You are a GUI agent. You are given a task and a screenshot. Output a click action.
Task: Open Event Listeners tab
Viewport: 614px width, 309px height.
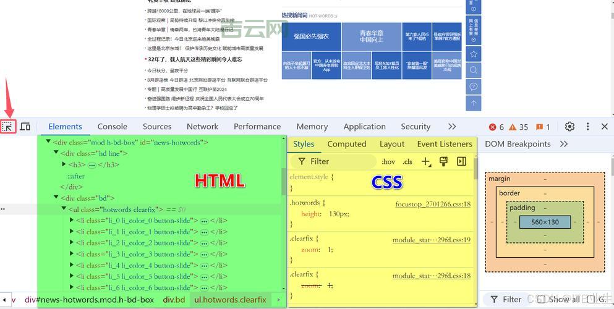[445, 144]
